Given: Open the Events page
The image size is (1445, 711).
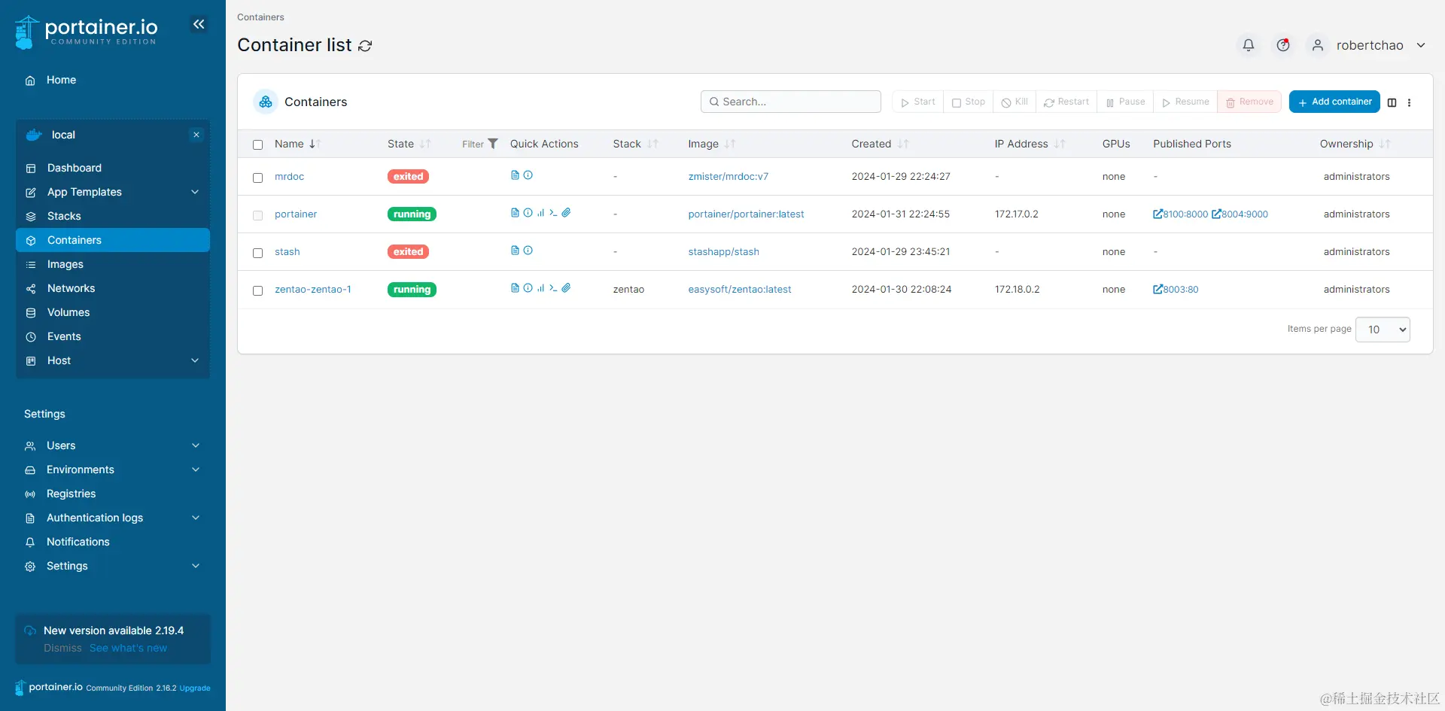Looking at the screenshot, I should (113, 336).
